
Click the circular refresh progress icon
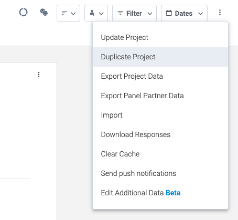(x=23, y=13)
